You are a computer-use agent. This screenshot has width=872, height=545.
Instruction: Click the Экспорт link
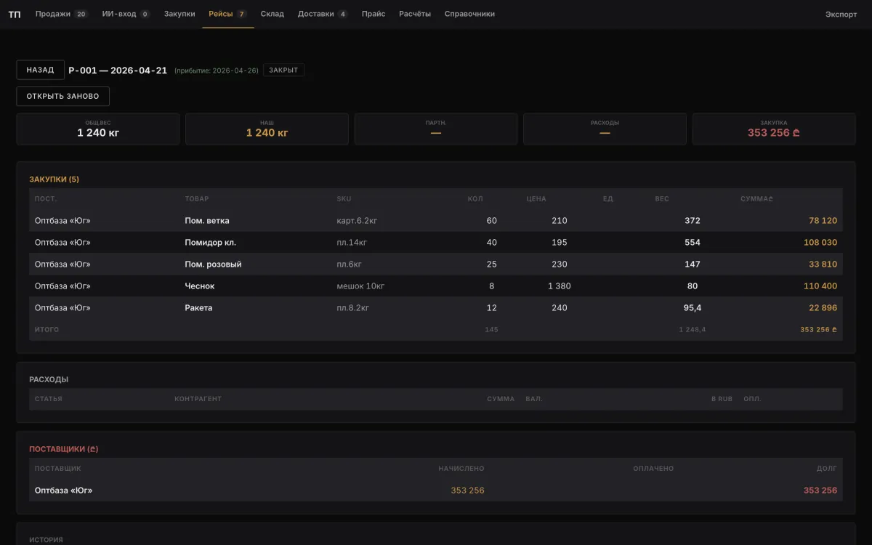click(841, 15)
